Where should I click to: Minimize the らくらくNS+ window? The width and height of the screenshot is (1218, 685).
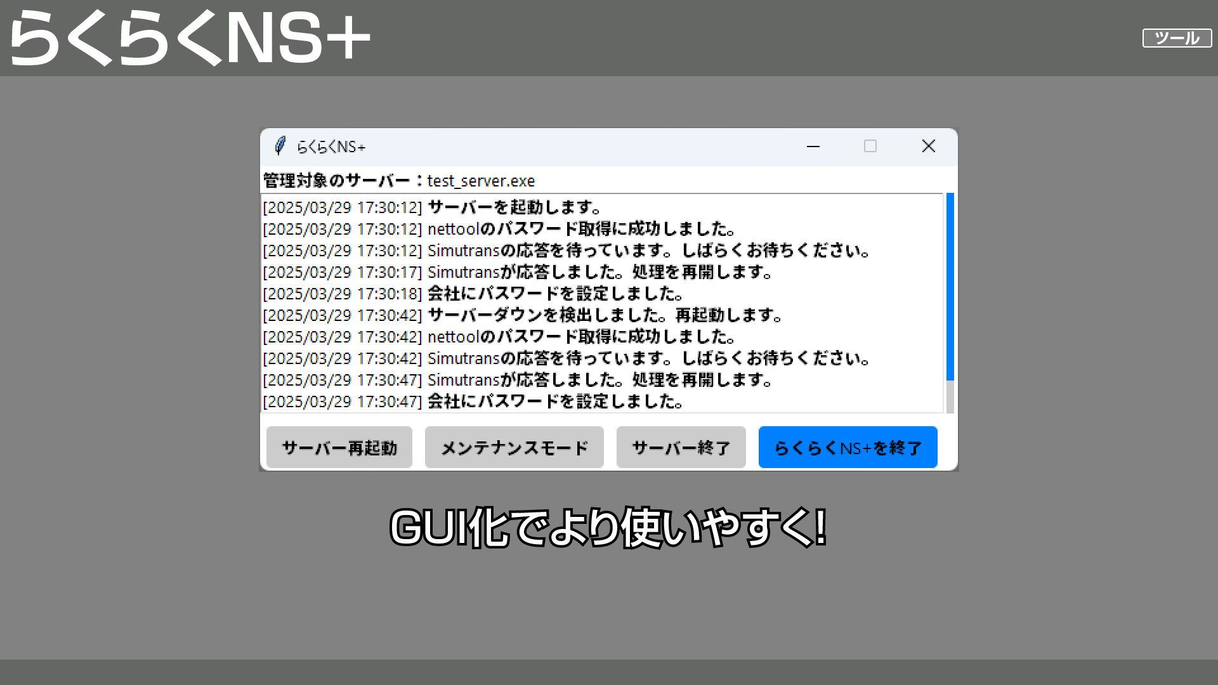tap(813, 147)
